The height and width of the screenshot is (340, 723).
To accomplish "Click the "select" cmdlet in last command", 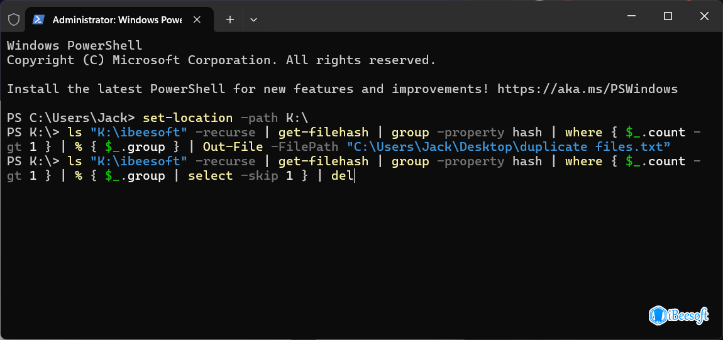I will pos(210,176).
